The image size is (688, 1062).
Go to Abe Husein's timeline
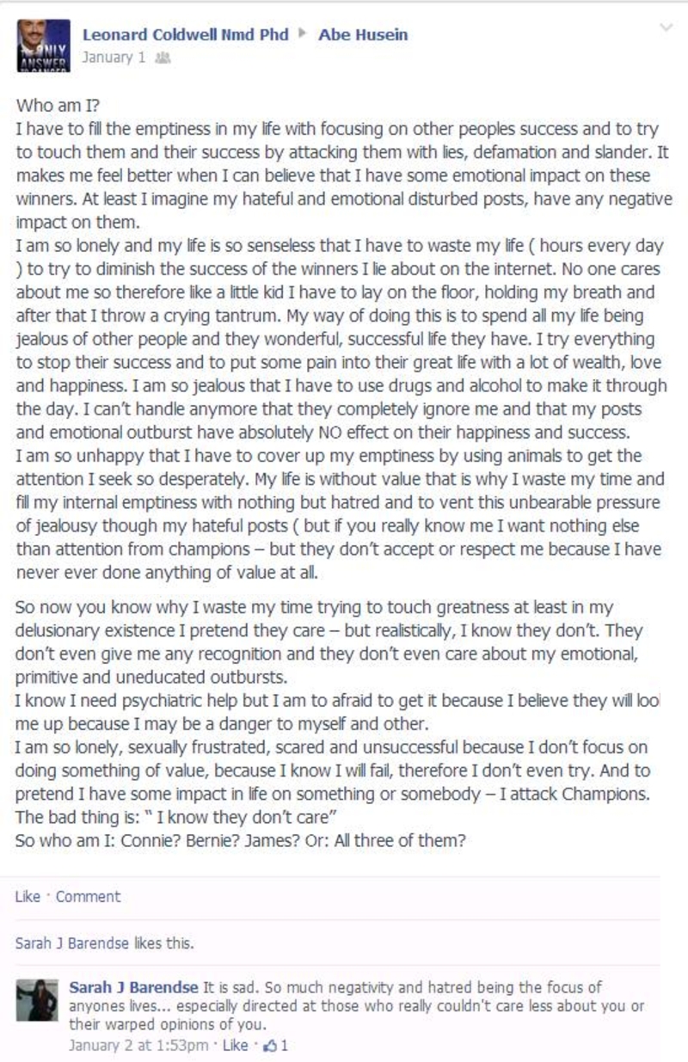[x=363, y=35]
